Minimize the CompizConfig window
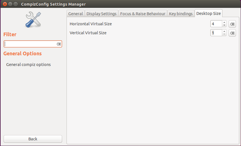 tap(10, 4)
